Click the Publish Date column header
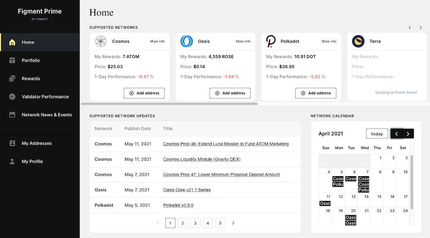This screenshot has width=430, height=238. (x=138, y=128)
